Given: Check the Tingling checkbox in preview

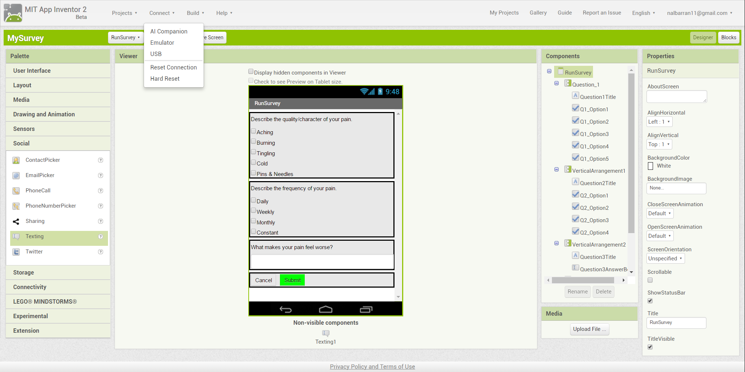Looking at the screenshot, I should click(x=253, y=152).
